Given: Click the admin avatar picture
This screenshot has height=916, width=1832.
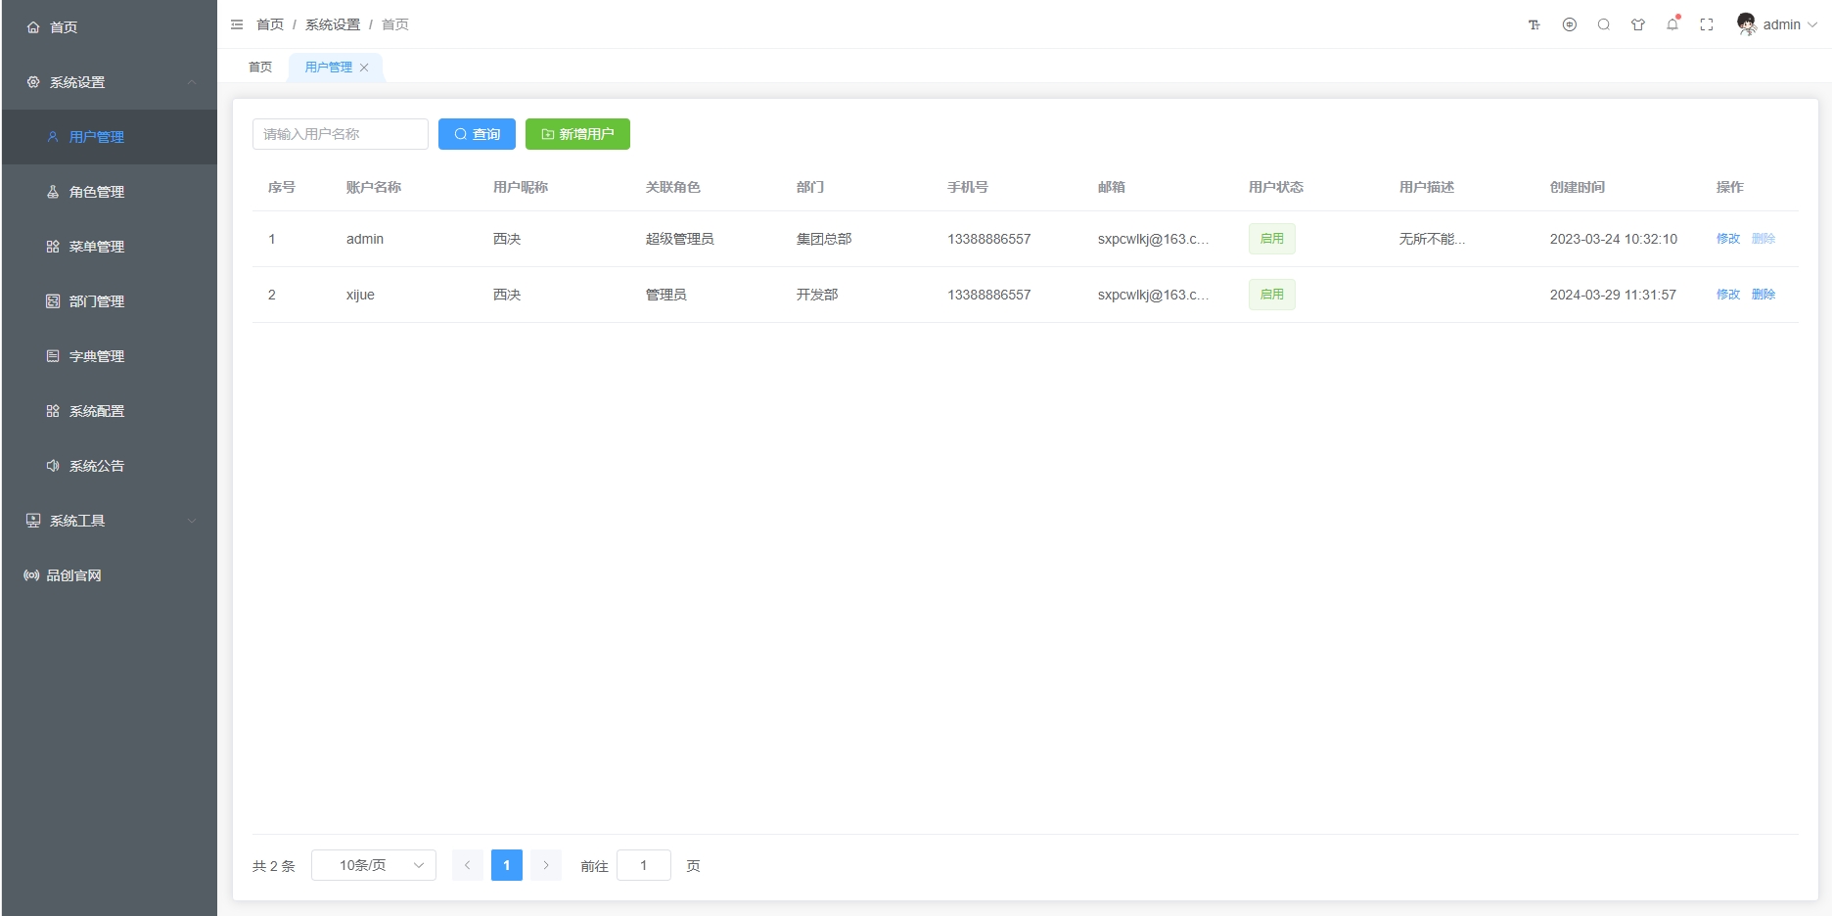Looking at the screenshot, I should pos(1746,24).
